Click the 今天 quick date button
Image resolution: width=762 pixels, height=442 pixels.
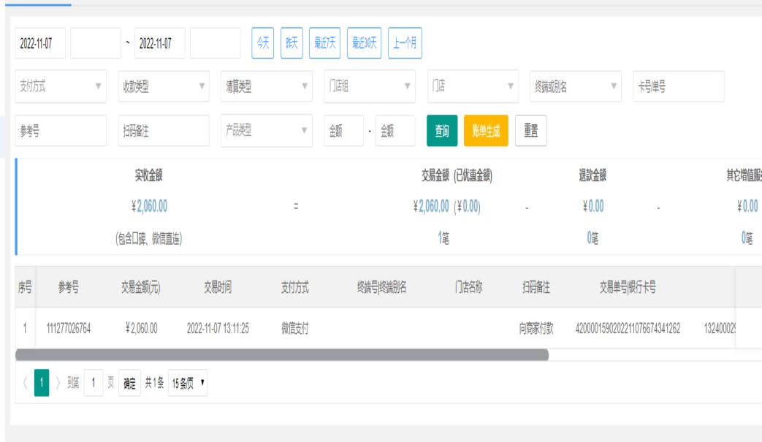(x=262, y=43)
